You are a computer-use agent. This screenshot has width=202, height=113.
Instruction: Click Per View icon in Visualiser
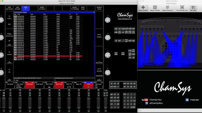(193, 8)
